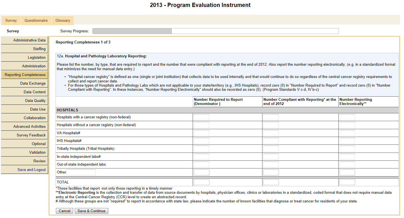This screenshot has width=404, height=218.
Task: Select the Survey tab
Action: [x=11, y=21]
